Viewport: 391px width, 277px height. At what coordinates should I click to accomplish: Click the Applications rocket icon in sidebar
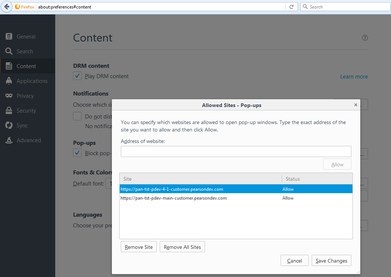click(x=9, y=81)
